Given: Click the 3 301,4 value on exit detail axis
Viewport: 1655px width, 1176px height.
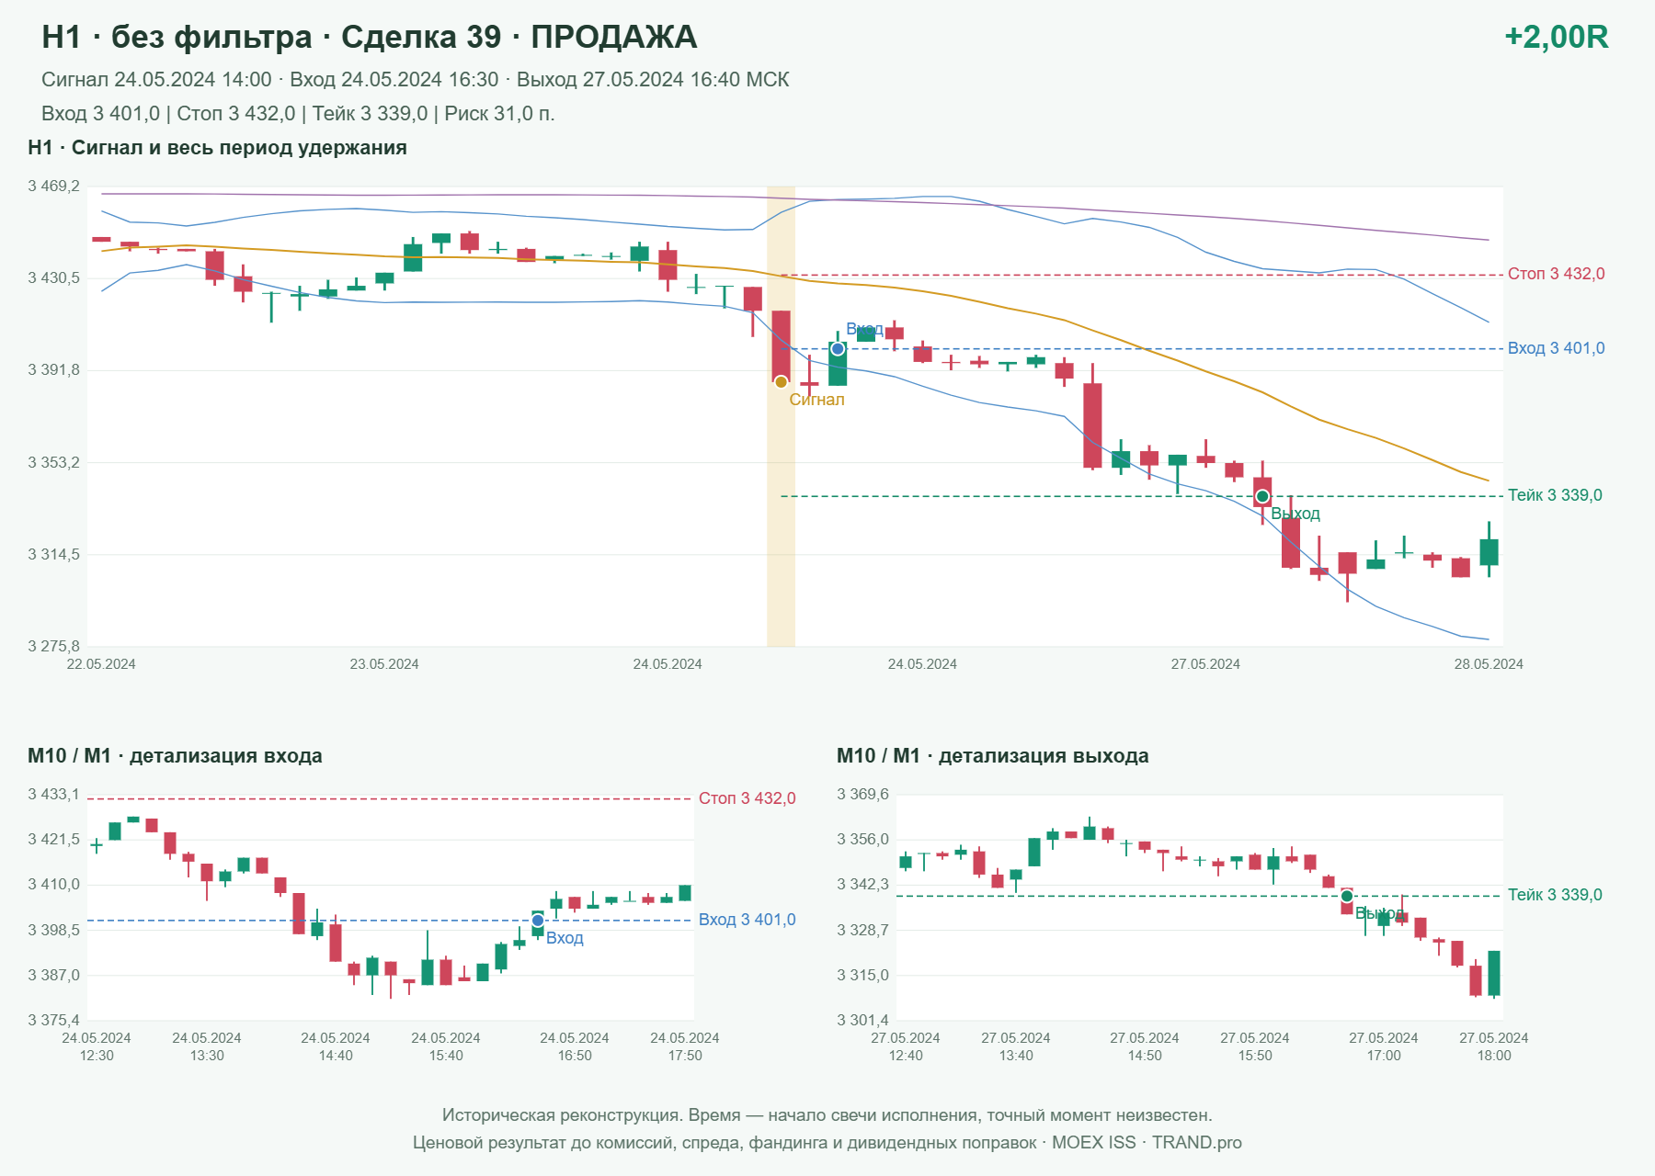Looking at the screenshot, I should click(x=862, y=1020).
